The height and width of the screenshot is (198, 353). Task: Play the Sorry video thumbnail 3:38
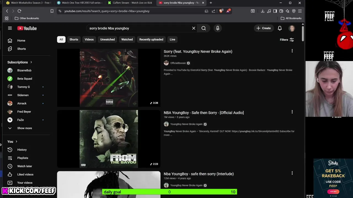109,78
